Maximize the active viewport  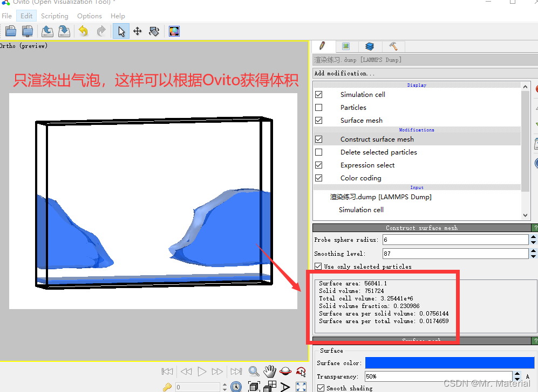pos(301,387)
